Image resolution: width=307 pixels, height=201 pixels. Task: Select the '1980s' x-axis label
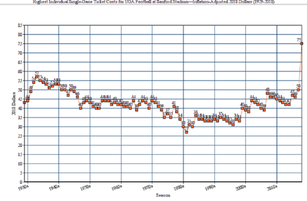pos(179,188)
